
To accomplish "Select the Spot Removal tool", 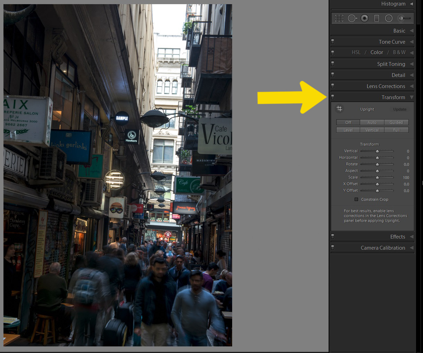I will [352, 18].
